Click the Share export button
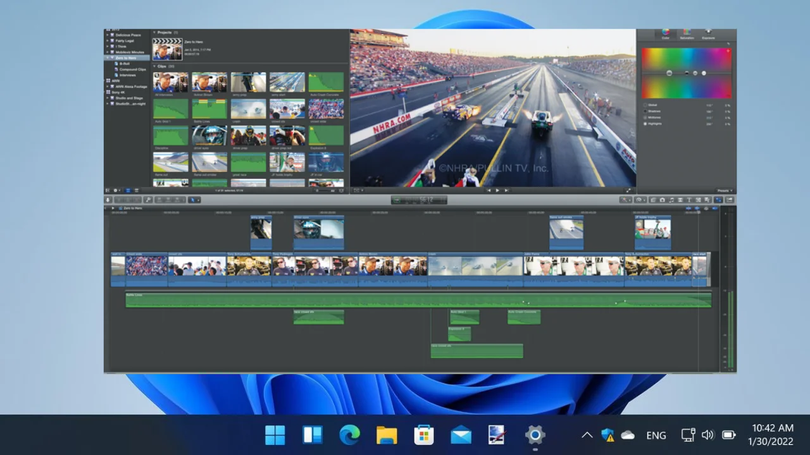 (730, 200)
